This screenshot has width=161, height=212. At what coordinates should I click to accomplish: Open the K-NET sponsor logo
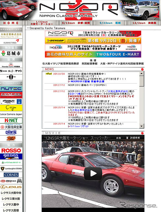click(x=11, y=120)
